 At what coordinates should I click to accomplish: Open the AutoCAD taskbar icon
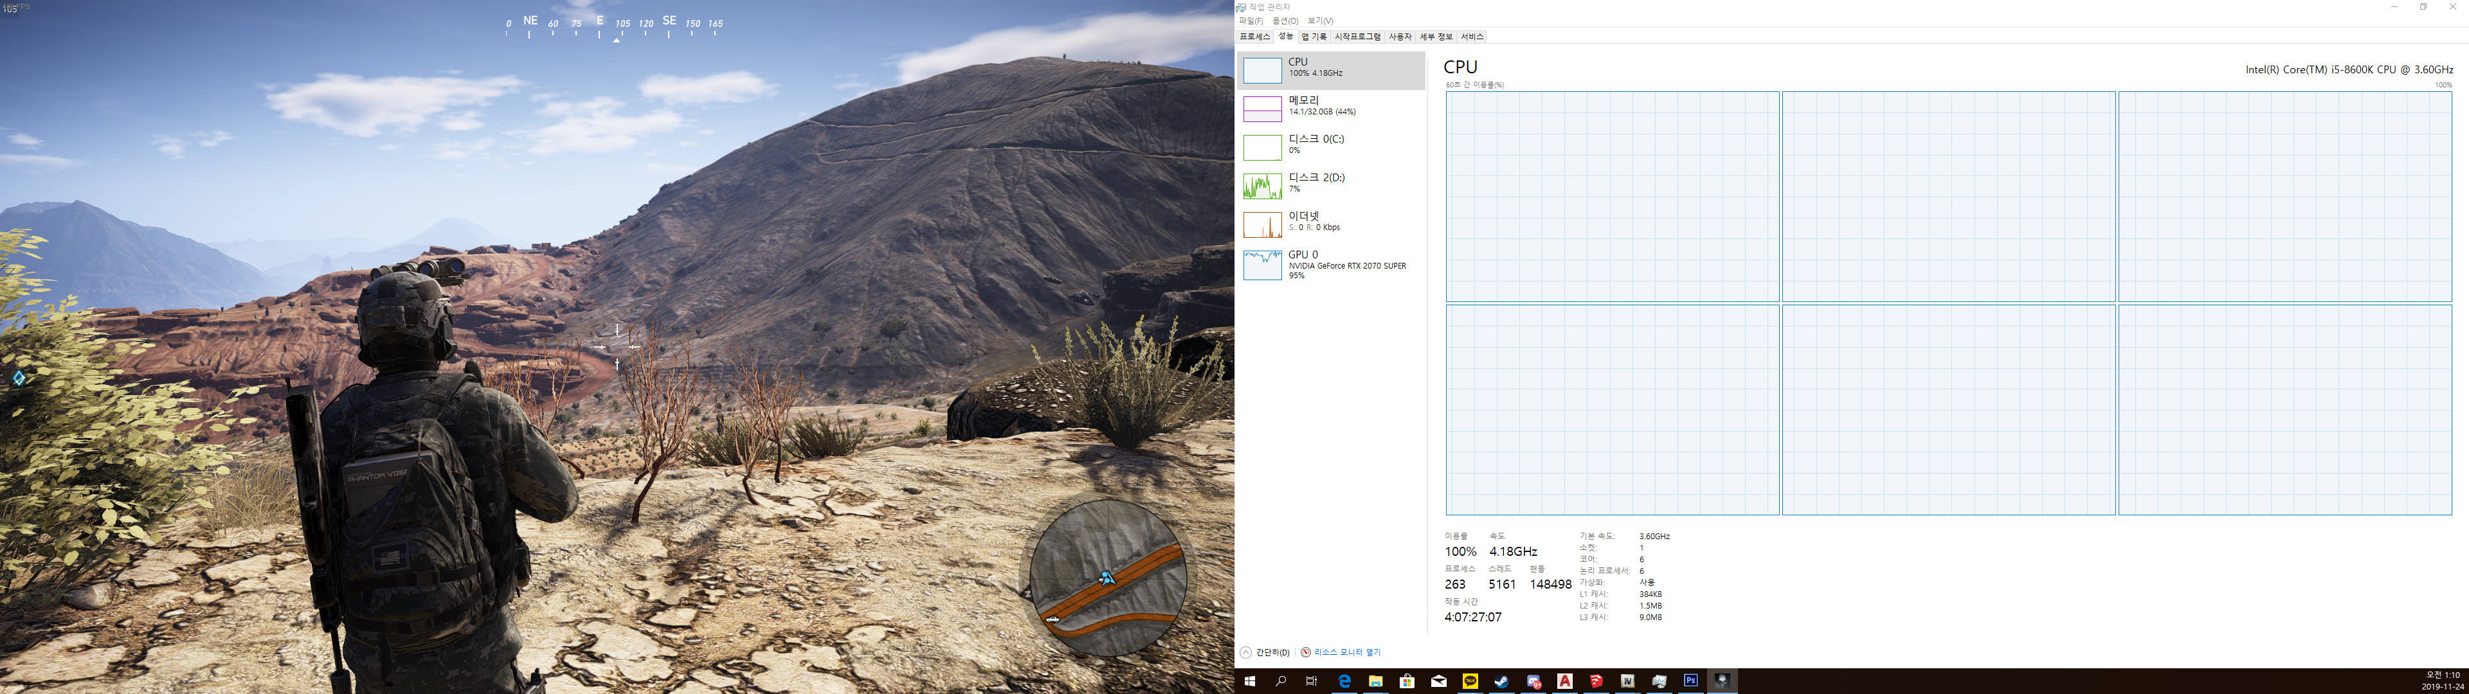(1565, 682)
